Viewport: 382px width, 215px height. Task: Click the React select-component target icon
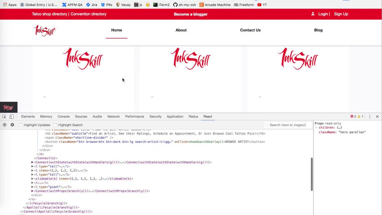coord(5,125)
